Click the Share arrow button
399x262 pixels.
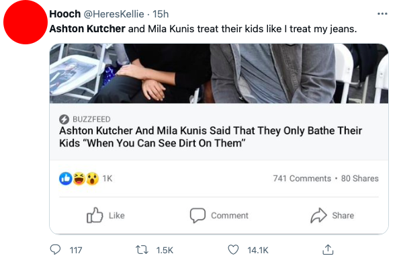point(332,216)
